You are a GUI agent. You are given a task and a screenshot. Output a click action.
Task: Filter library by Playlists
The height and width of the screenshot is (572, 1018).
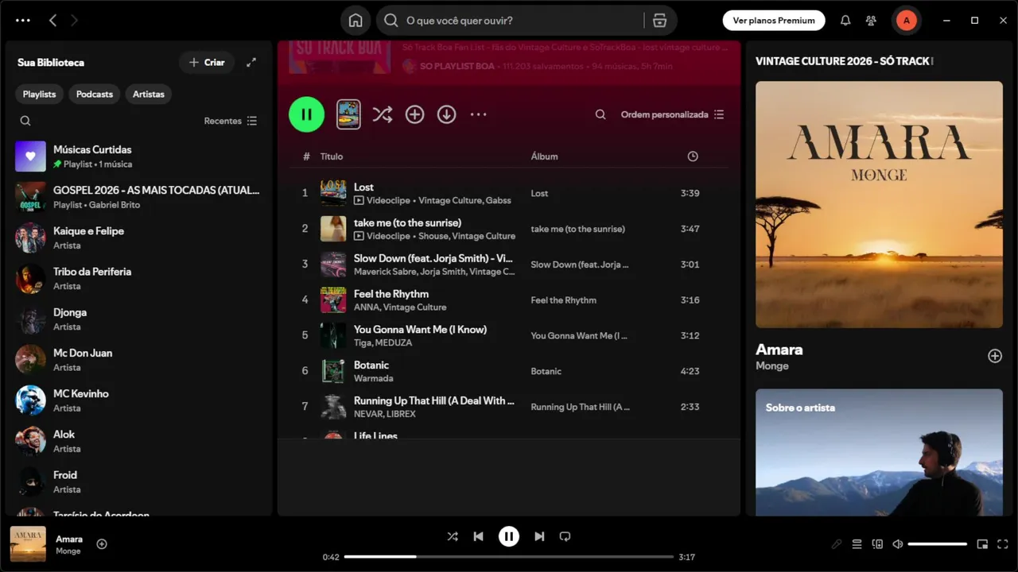point(39,94)
